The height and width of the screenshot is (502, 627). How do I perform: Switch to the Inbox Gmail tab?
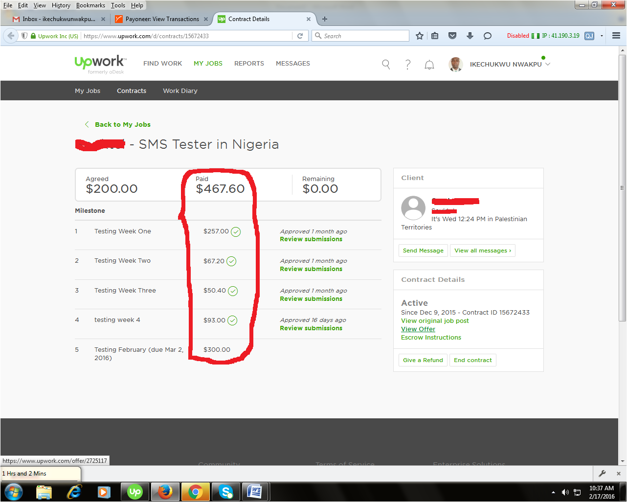pos(59,19)
